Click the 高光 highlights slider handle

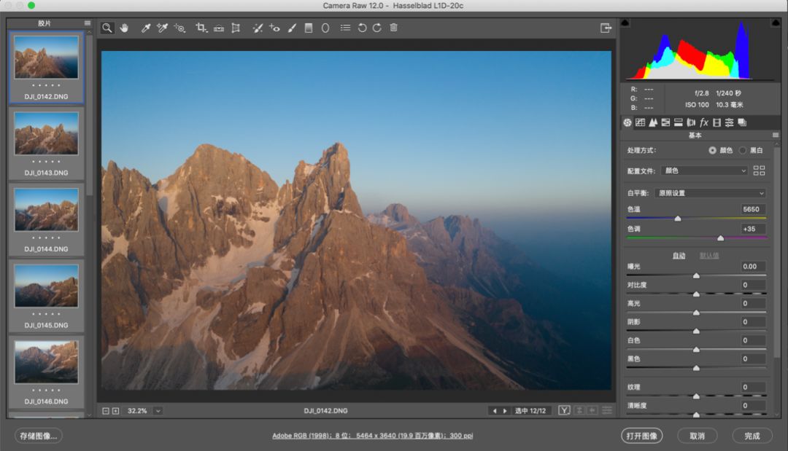(696, 313)
